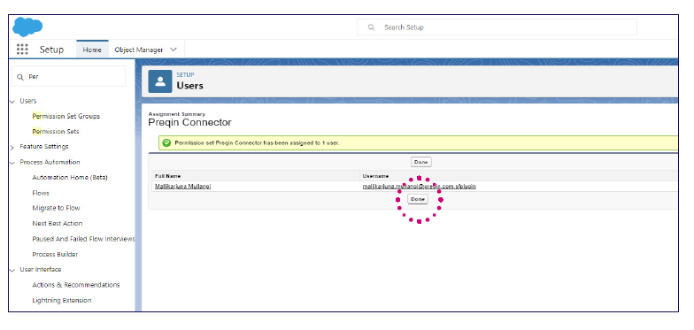This screenshot has width=694, height=330.
Task: Click the SETUP breadcrumb label
Action: click(x=186, y=74)
